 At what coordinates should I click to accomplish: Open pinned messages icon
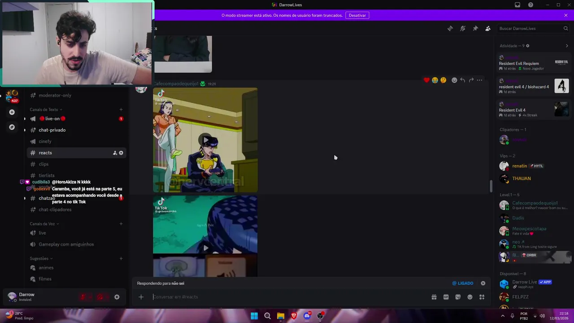(475, 28)
